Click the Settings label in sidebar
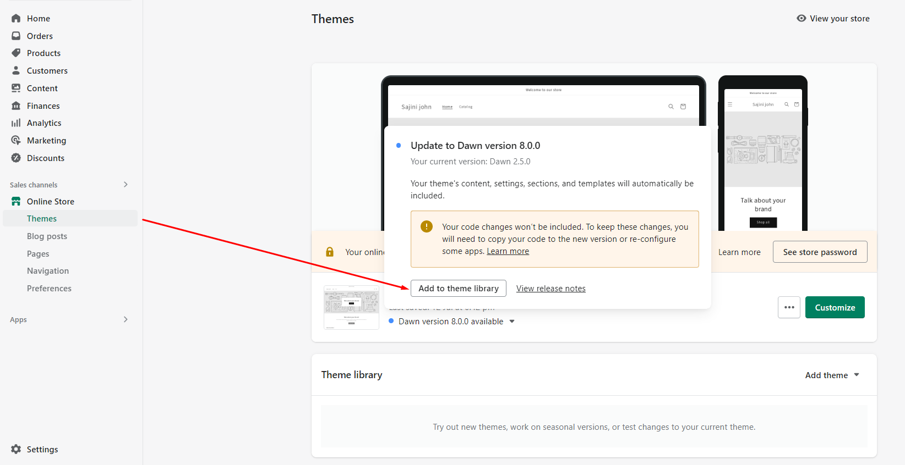 [42, 449]
